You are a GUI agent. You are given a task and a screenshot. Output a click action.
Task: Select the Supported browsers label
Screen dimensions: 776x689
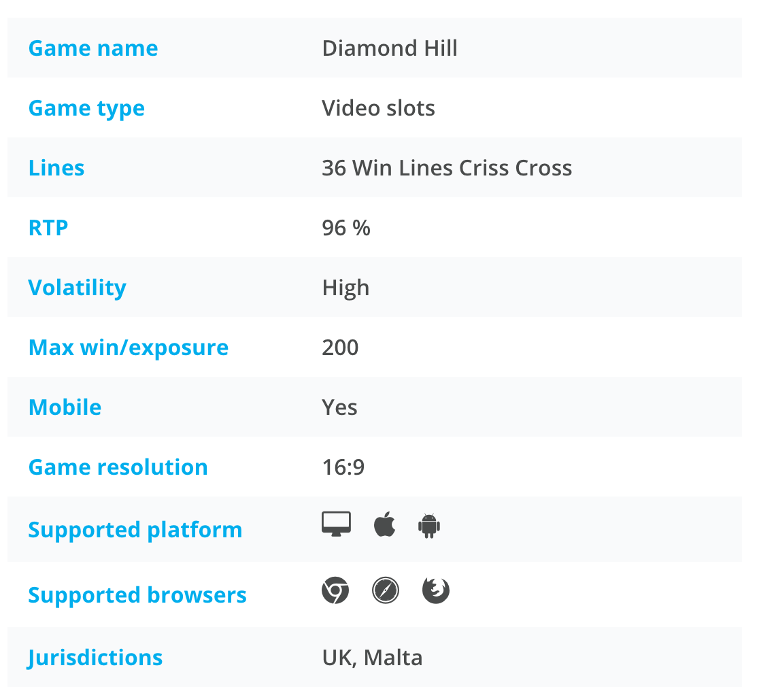pos(137,595)
